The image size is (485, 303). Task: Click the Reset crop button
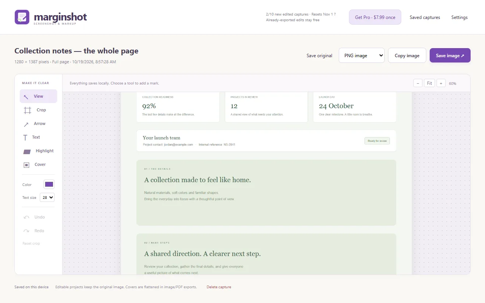click(x=31, y=244)
